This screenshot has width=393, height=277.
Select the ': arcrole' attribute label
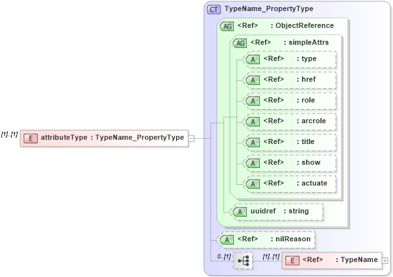(x=311, y=121)
